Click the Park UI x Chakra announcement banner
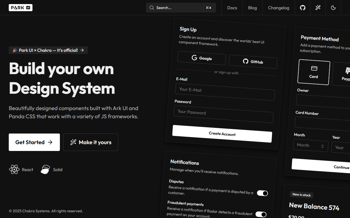The height and width of the screenshot is (218, 350). click(x=48, y=50)
